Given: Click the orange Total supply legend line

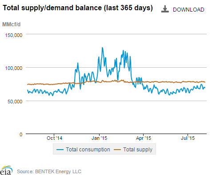Looking at the screenshot, I should pyautogui.click(x=117, y=150).
